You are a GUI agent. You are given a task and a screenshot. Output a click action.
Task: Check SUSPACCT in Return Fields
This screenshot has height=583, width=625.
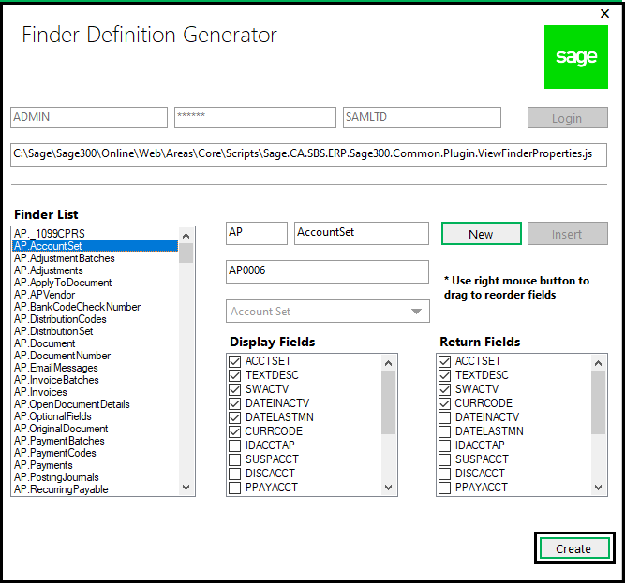[444, 459]
